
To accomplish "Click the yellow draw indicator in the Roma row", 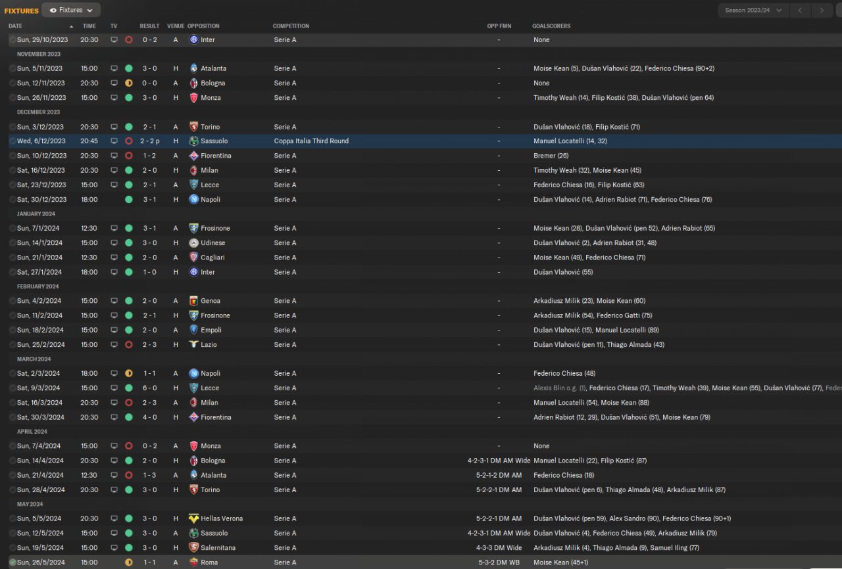I will [128, 562].
